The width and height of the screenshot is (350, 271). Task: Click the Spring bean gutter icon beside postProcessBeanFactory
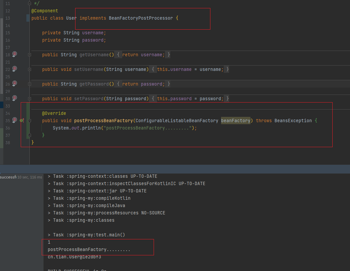(14, 120)
